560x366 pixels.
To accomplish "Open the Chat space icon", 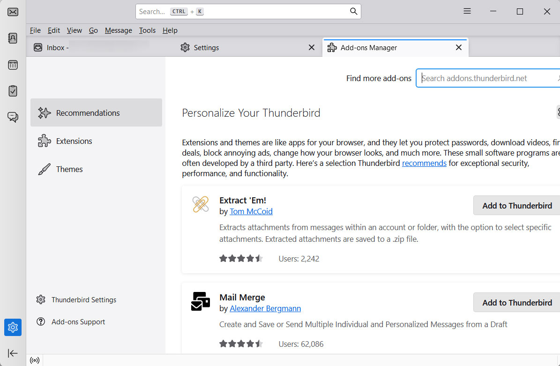I will [x=13, y=117].
